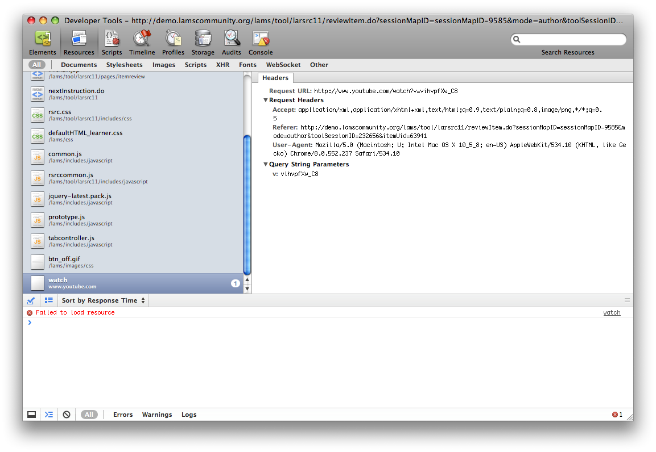656x452 pixels.
Task: Toggle dock to main window button
Action: click(32, 415)
